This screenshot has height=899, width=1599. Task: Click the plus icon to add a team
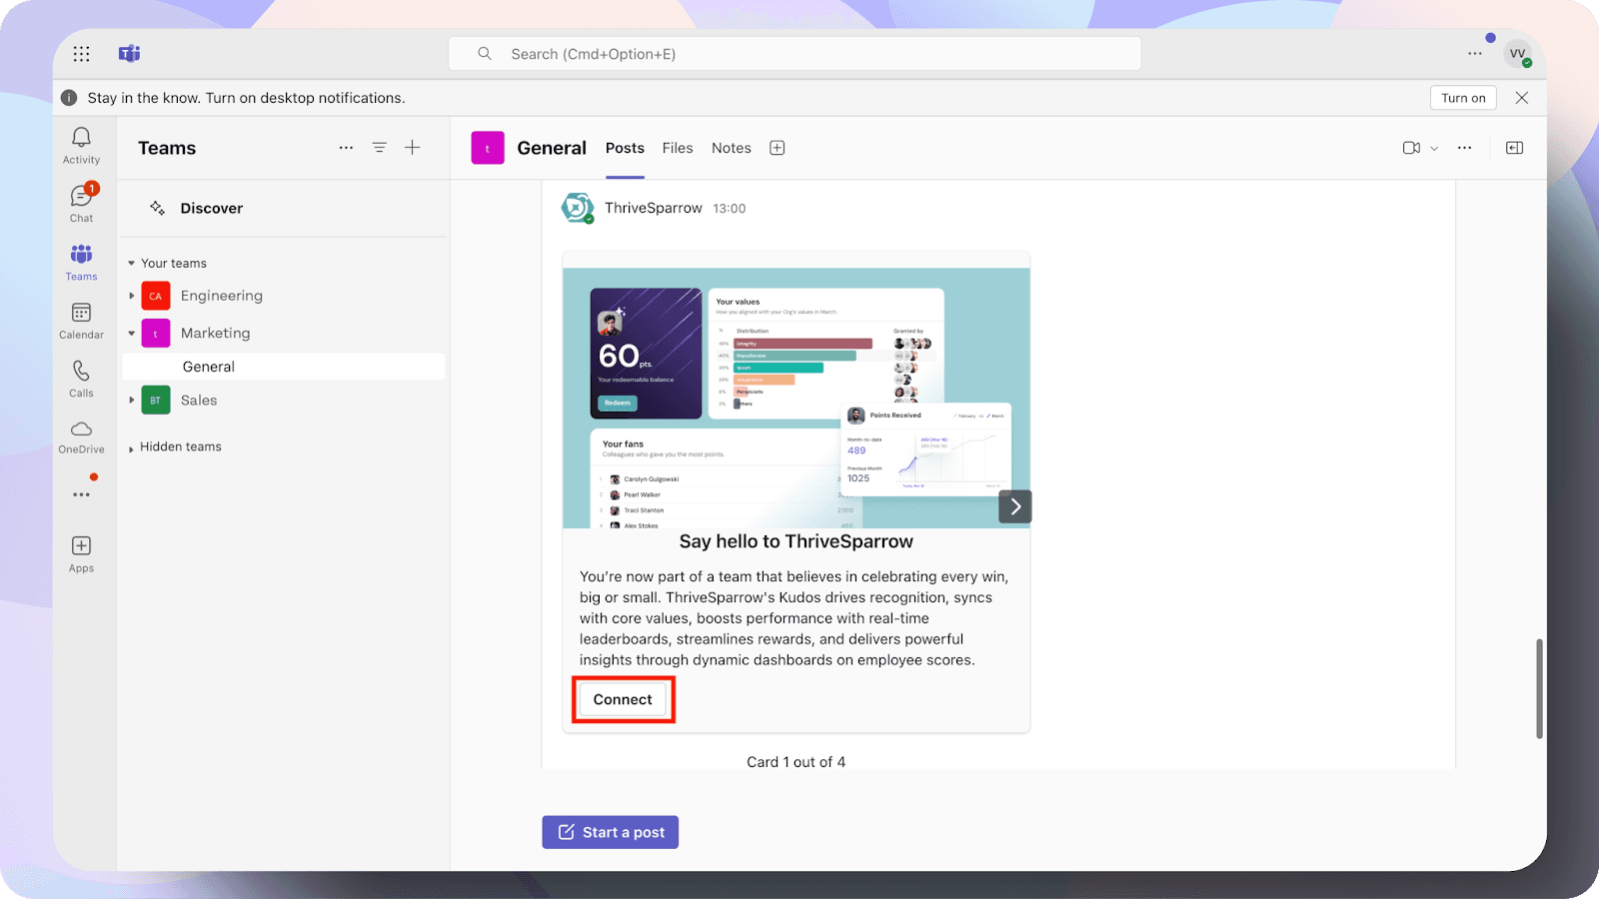pyautogui.click(x=413, y=148)
